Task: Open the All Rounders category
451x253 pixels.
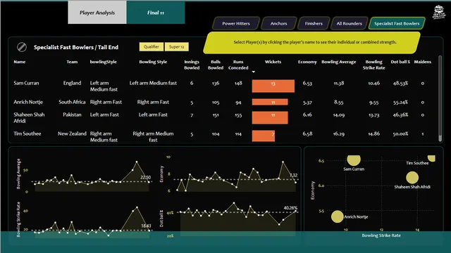Action: pyautogui.click(x=350, y=23)
